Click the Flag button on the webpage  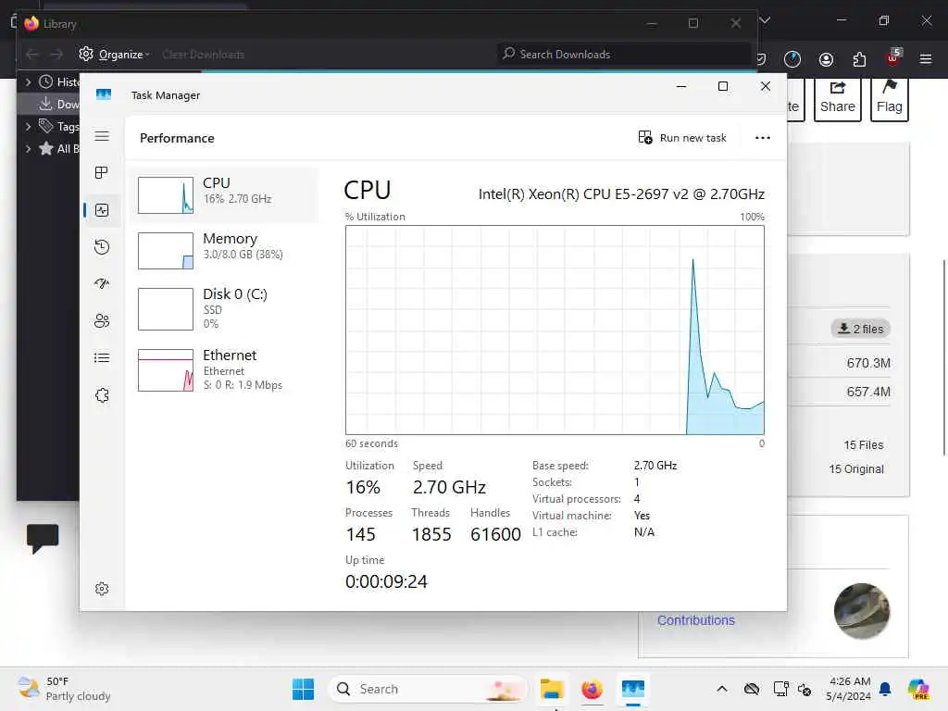[x=890, y=98]
